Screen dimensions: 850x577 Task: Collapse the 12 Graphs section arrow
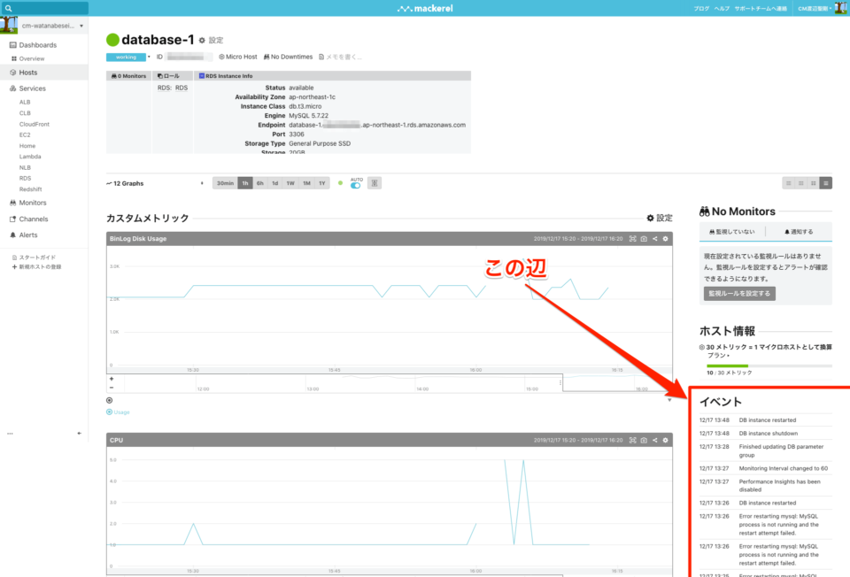(201, 182)
